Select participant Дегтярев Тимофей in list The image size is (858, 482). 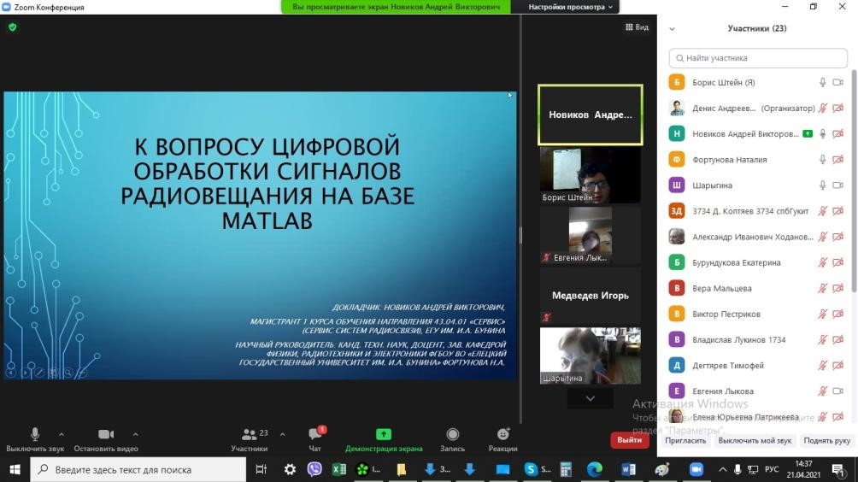click(758, 365)
